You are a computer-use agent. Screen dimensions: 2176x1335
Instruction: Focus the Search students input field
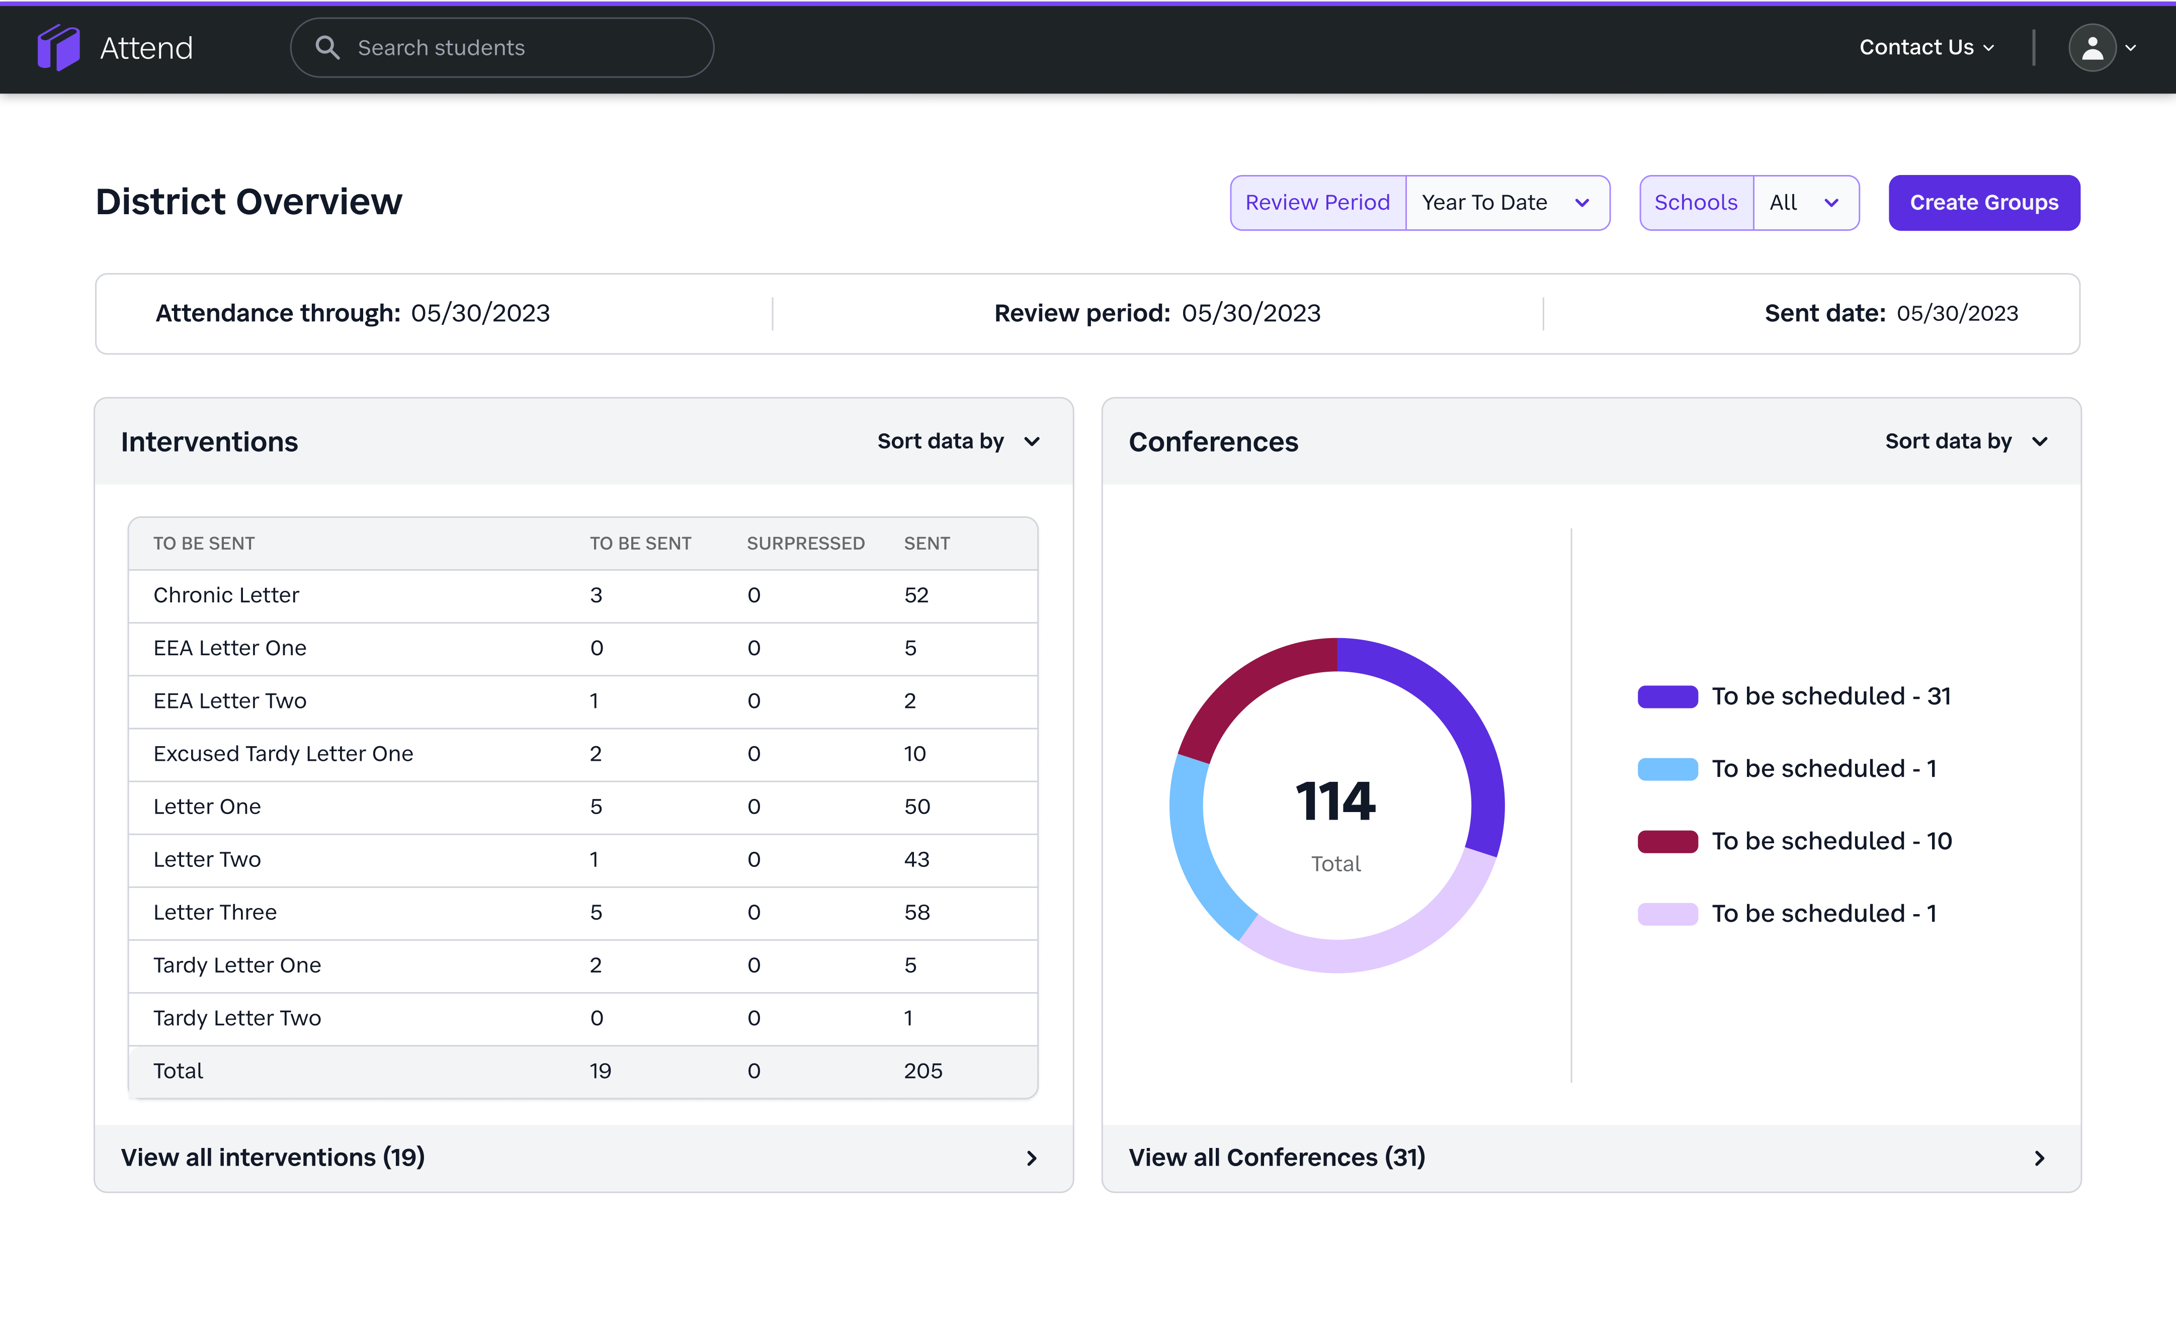(x=503, y=48)
